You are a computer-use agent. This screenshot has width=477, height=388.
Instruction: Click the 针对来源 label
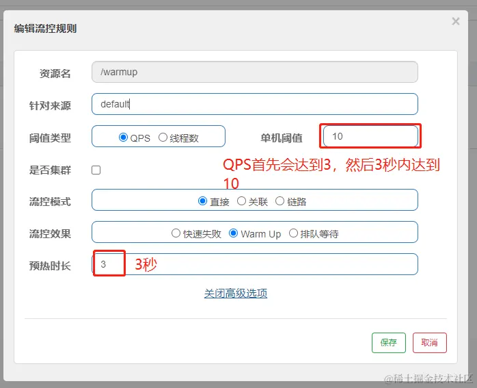50,105
